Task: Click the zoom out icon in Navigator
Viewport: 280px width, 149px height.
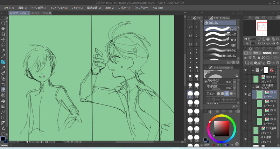Action: click(259, 39)
